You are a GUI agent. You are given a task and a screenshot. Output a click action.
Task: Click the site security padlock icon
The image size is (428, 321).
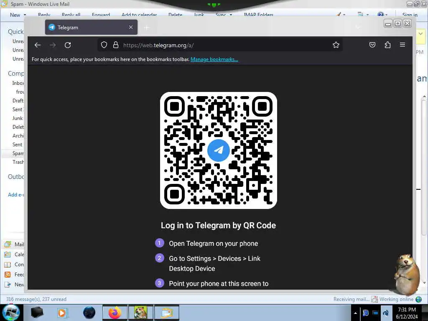[x=116, y=45]
